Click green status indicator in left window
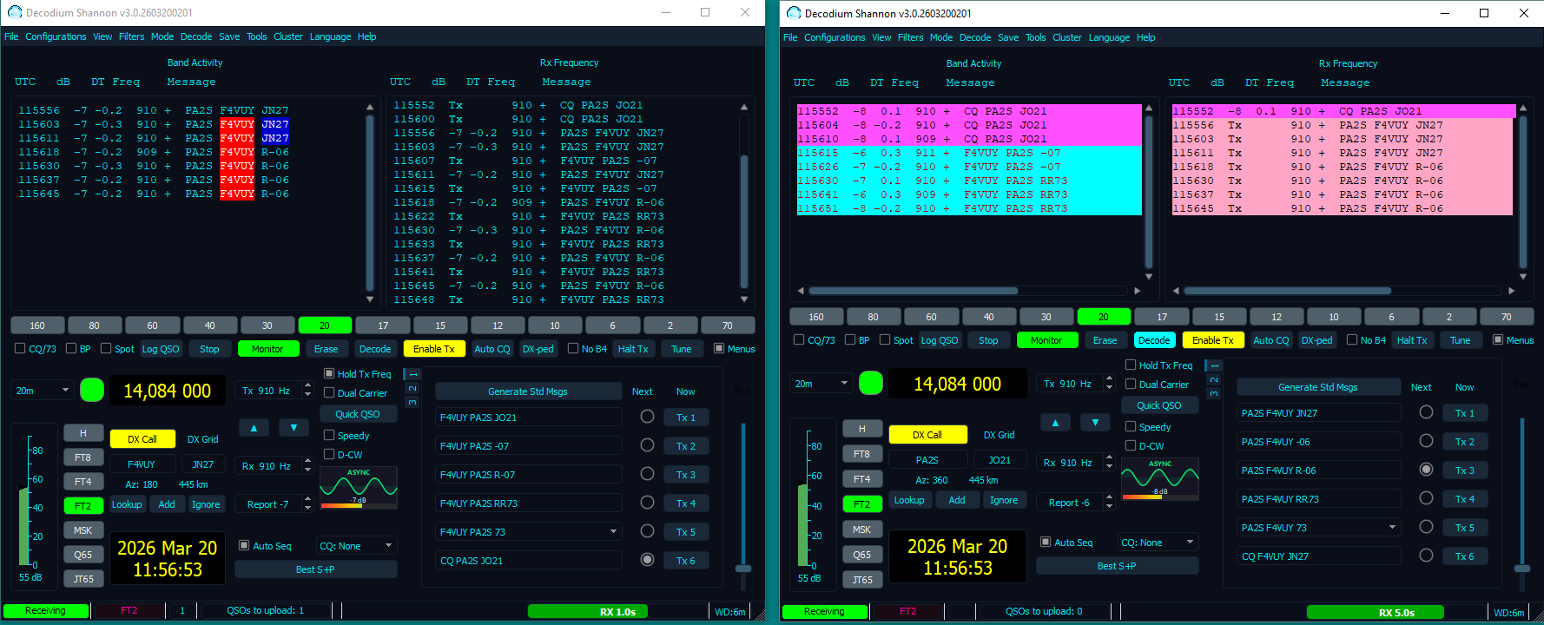1544x625 pixels. pos(92,390)
